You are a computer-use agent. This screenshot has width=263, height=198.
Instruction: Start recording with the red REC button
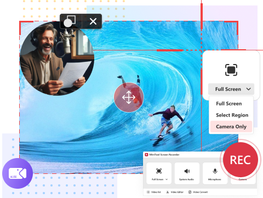[241, 160]
